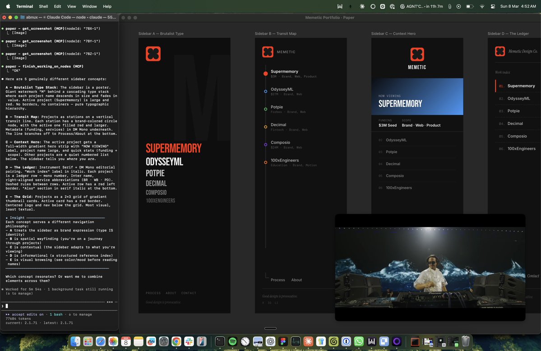Launch Safari from the Dock
The width and height of the screenshot is (541, 351).
pyautogui.click(x=101, y=342)
